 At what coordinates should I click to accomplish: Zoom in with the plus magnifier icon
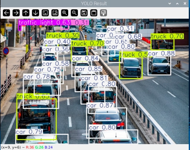(x=65, y=13)
